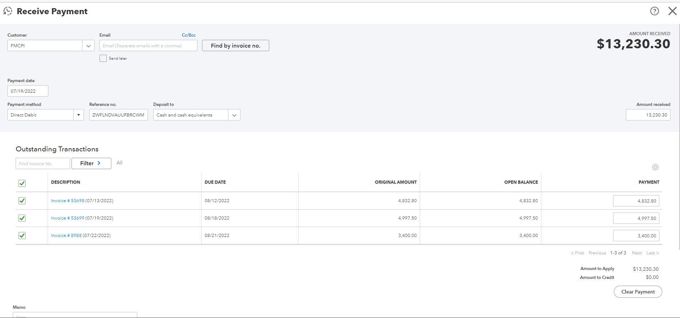
Task: Expand the Deposit to dropdown
Action: [234, 115]
